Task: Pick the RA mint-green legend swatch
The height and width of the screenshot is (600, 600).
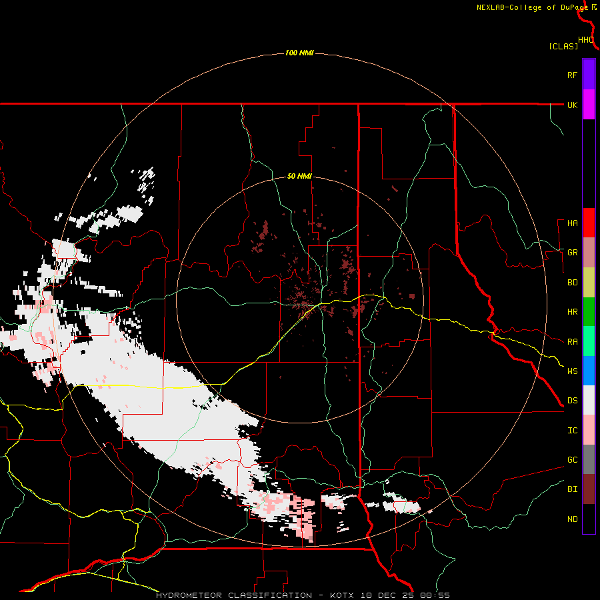Action: (x=589, y=341)
